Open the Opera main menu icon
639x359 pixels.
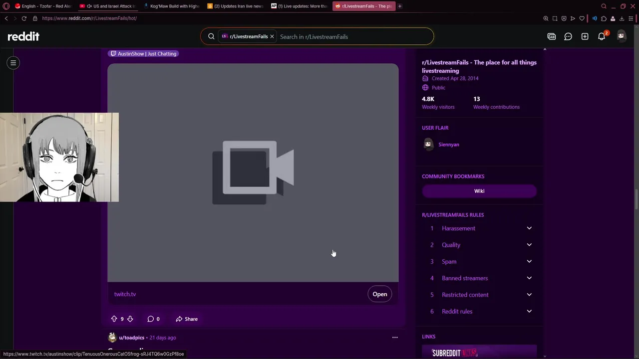(x=6, y=6)
